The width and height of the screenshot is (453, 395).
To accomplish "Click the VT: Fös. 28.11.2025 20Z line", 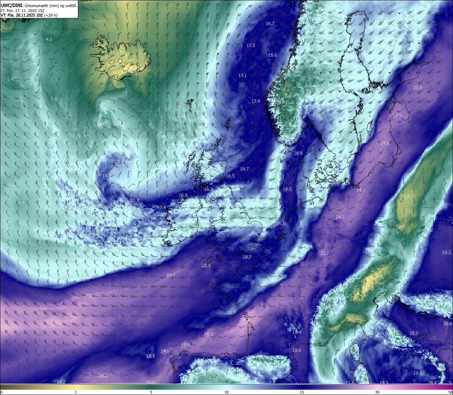I will click(29, 15).
